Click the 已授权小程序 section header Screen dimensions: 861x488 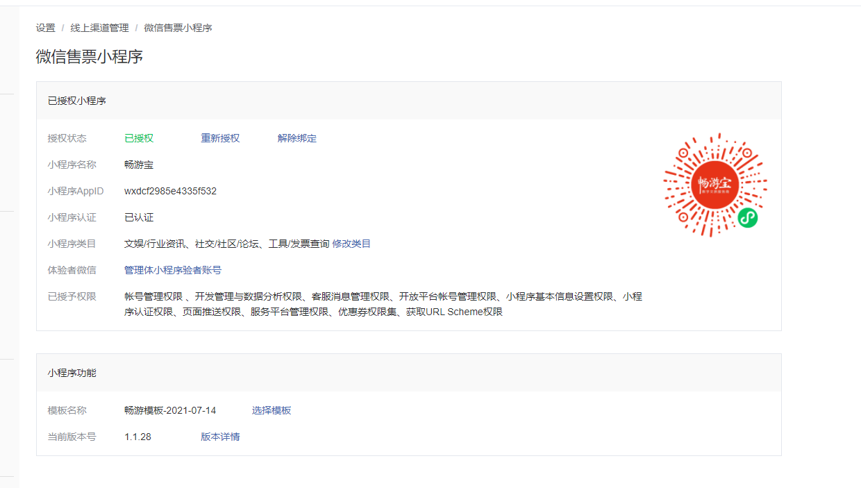[x=409, y=101]
